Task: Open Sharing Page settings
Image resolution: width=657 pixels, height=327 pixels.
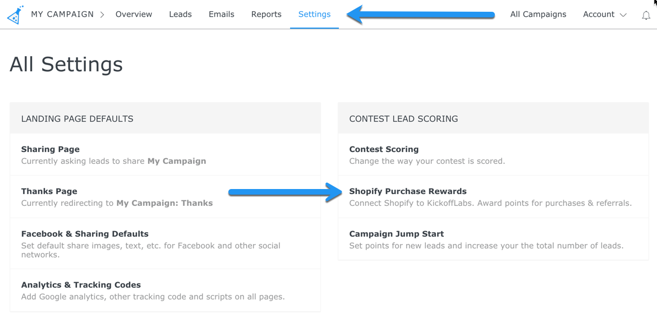Action: pos(50,149)
